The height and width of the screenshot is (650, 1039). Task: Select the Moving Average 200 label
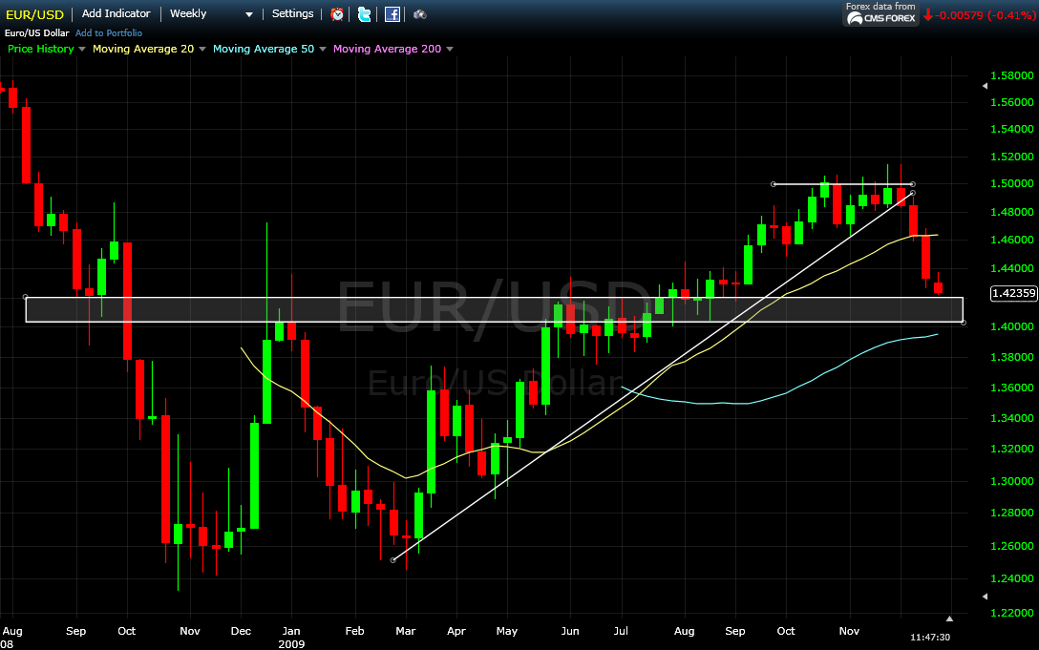pos(387,49)
